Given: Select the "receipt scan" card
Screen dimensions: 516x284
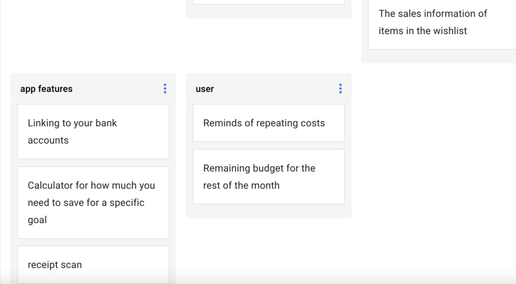Looking at the screenshot, I should [93, 264].
